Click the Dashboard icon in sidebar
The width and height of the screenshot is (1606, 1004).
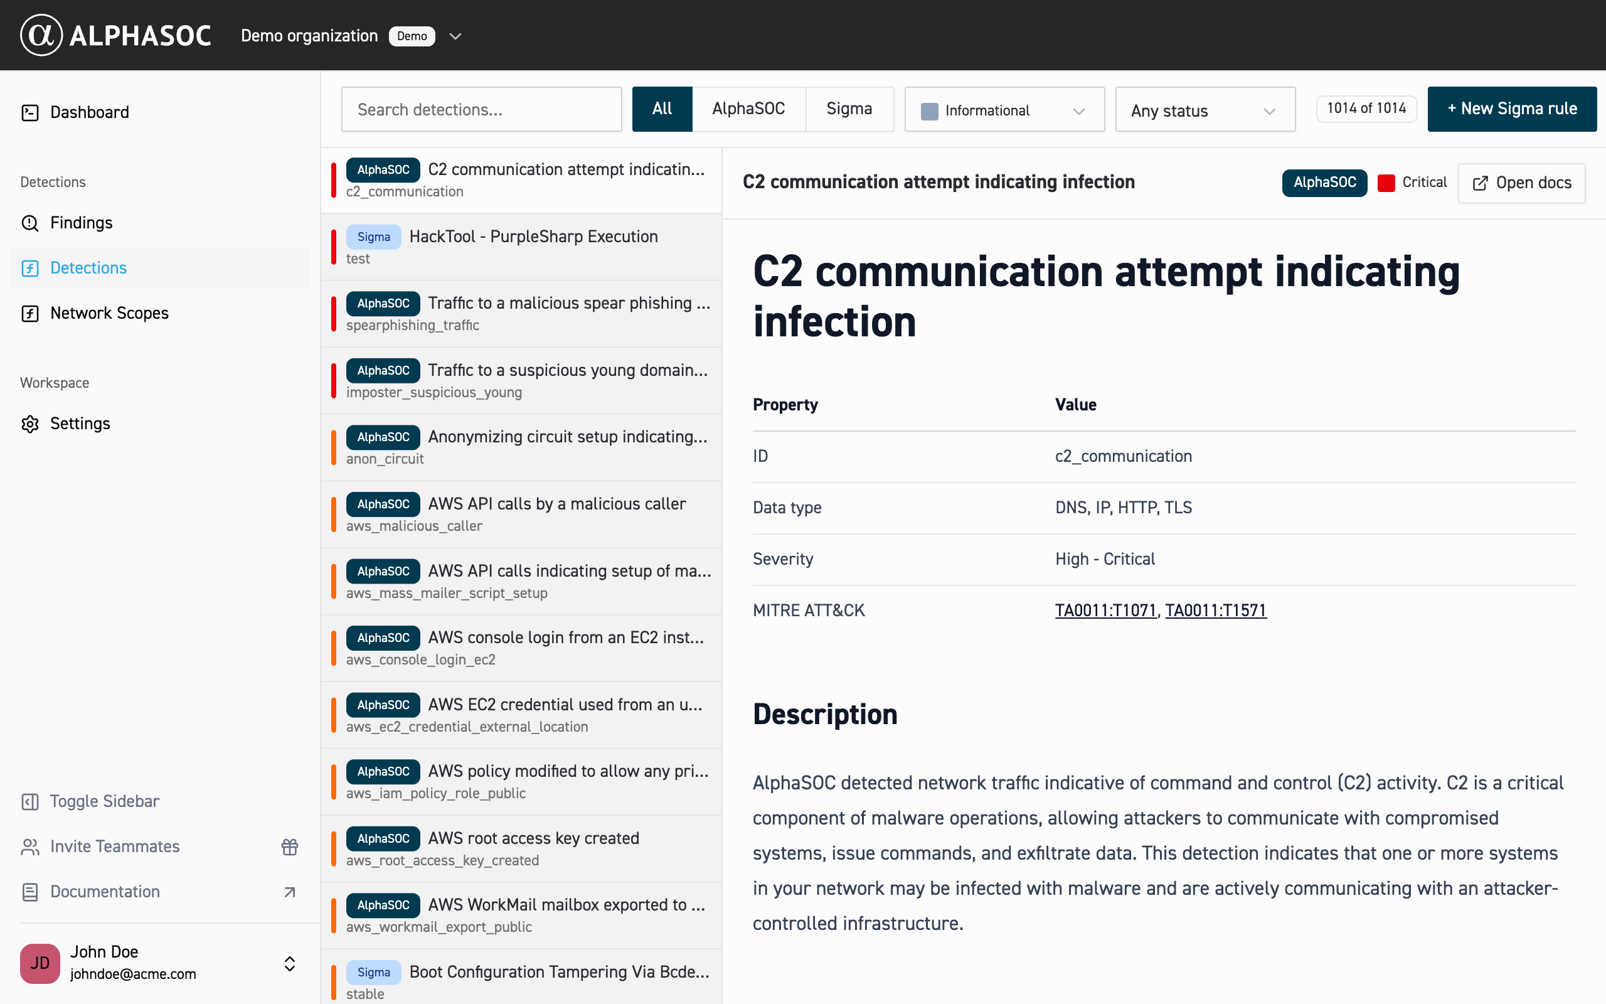pyautogui.click(x=30, y=113)
